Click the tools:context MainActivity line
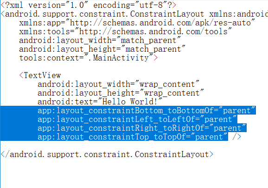 [89, 58]
